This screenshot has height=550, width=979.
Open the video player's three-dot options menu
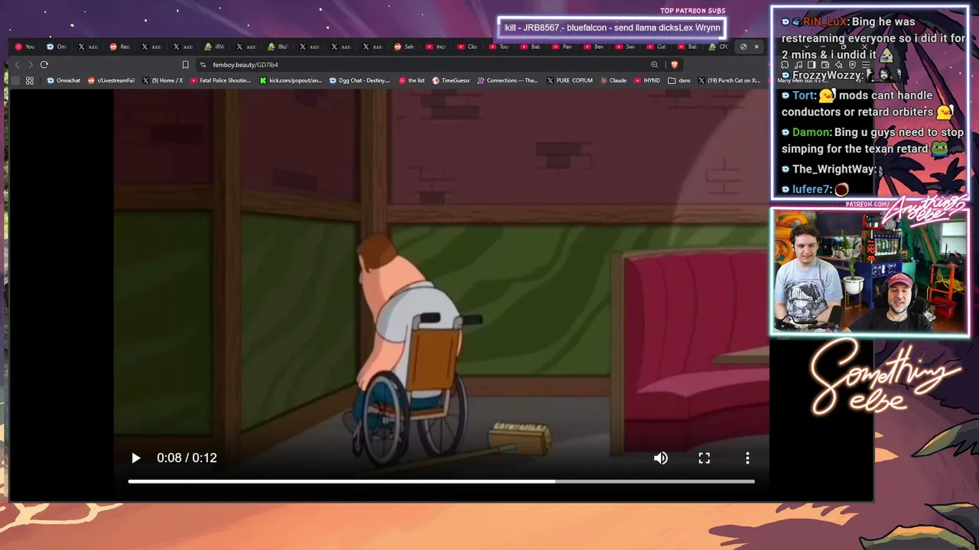[747, 458]
